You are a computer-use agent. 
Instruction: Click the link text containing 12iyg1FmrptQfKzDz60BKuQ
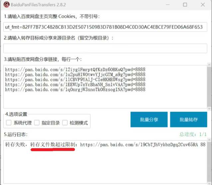point(75,70)
